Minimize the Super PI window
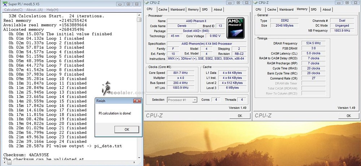Viewport: 361px width, 166px height. point(119,4)
